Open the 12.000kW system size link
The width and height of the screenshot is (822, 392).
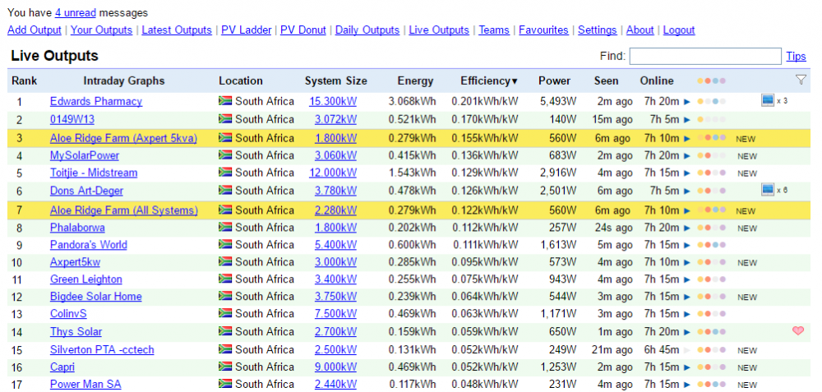(333, 173)
